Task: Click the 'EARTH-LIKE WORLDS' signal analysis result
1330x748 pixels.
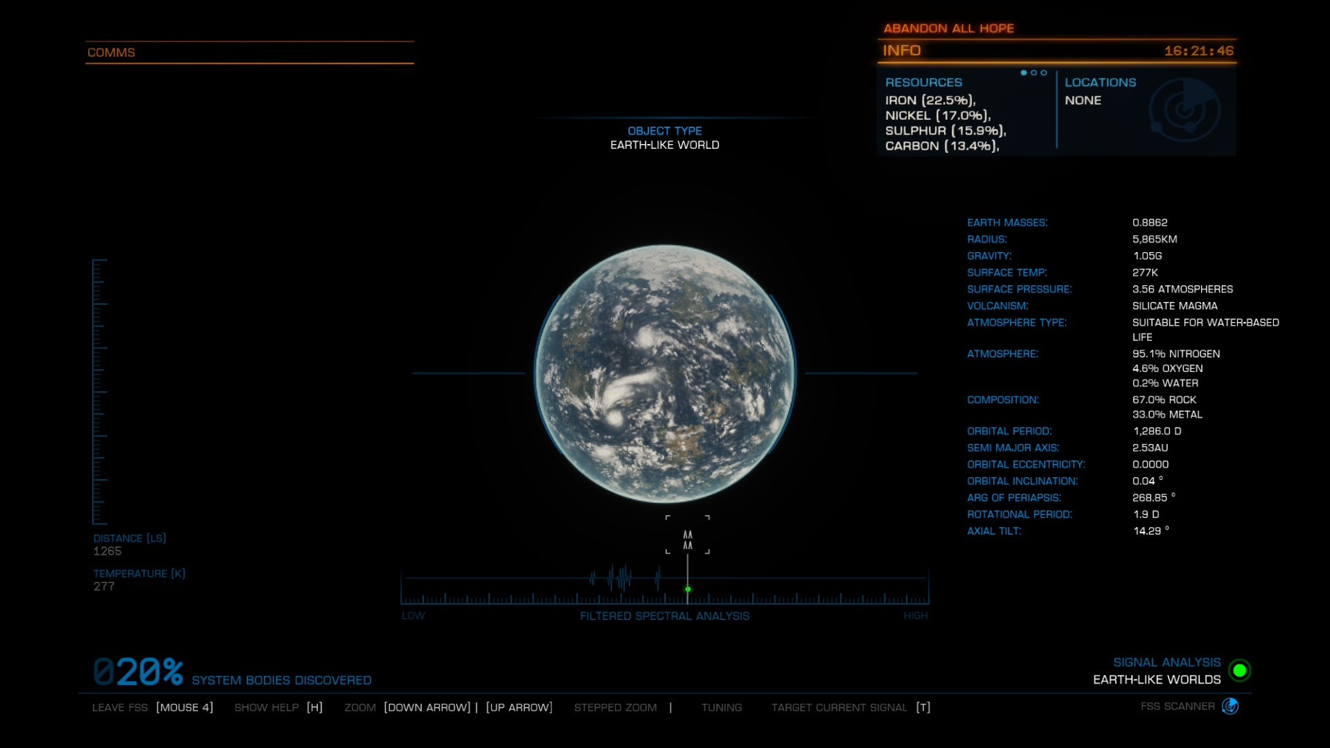Action: [1157, 679]
